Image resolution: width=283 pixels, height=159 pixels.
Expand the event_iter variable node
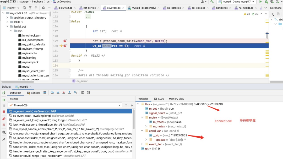click(142, 144)
